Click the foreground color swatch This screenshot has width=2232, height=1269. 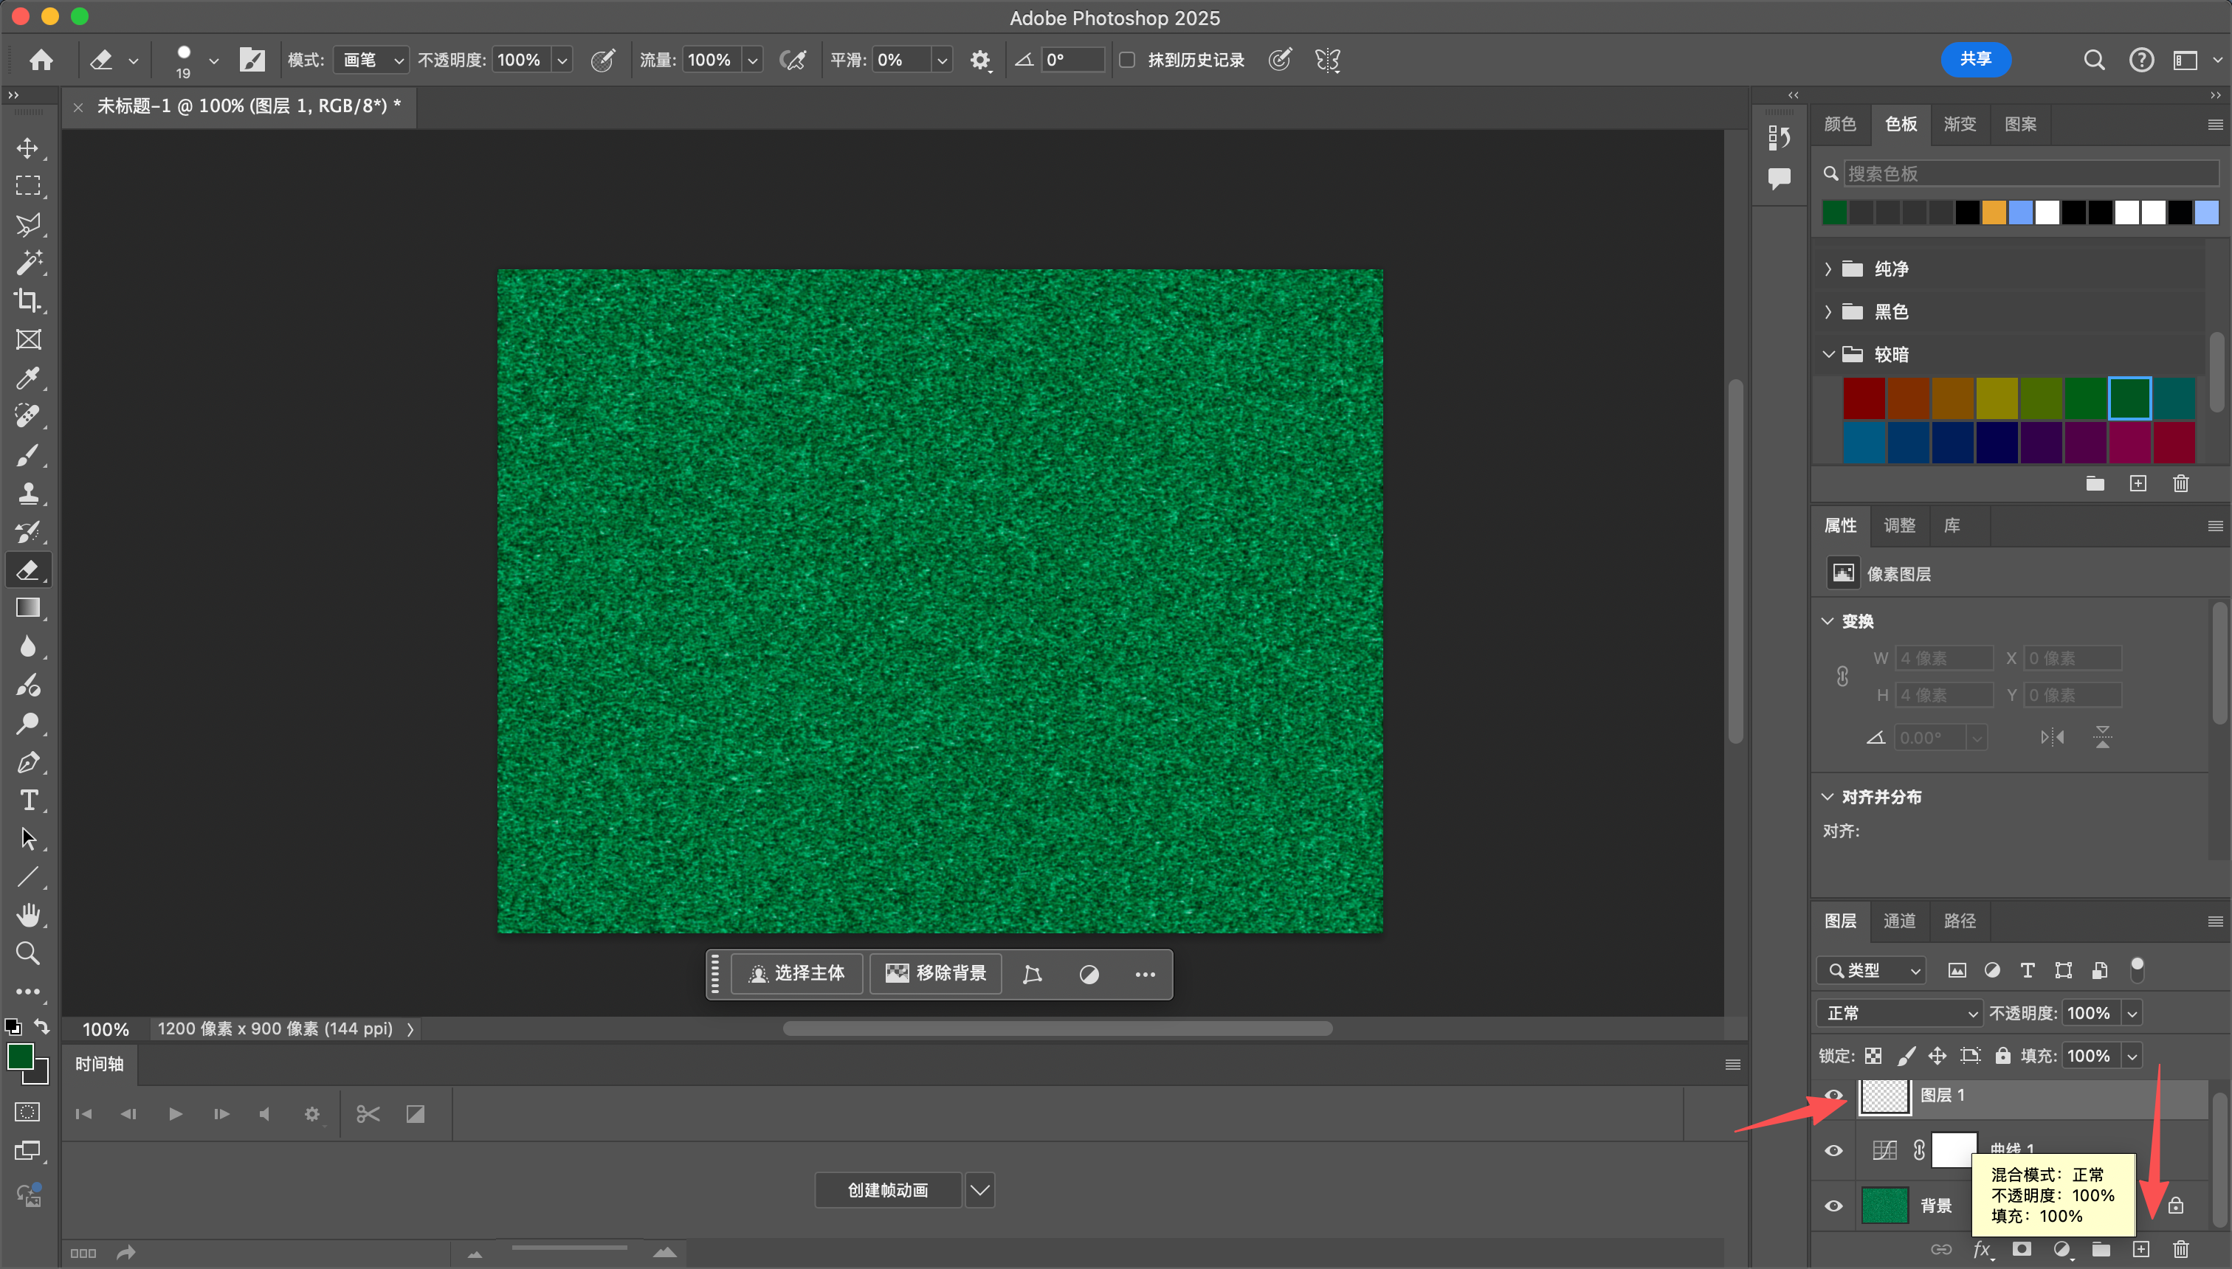click(x=20, y=1057)
